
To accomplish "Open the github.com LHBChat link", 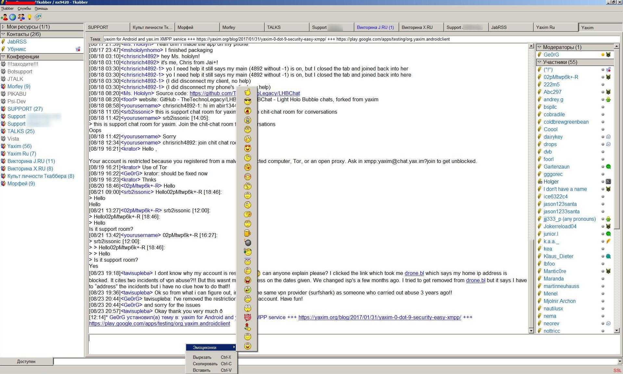I will [245, 93].
